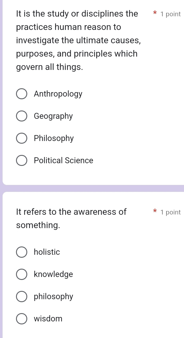Click the capitalized Philosophy label text

(54, 138)
